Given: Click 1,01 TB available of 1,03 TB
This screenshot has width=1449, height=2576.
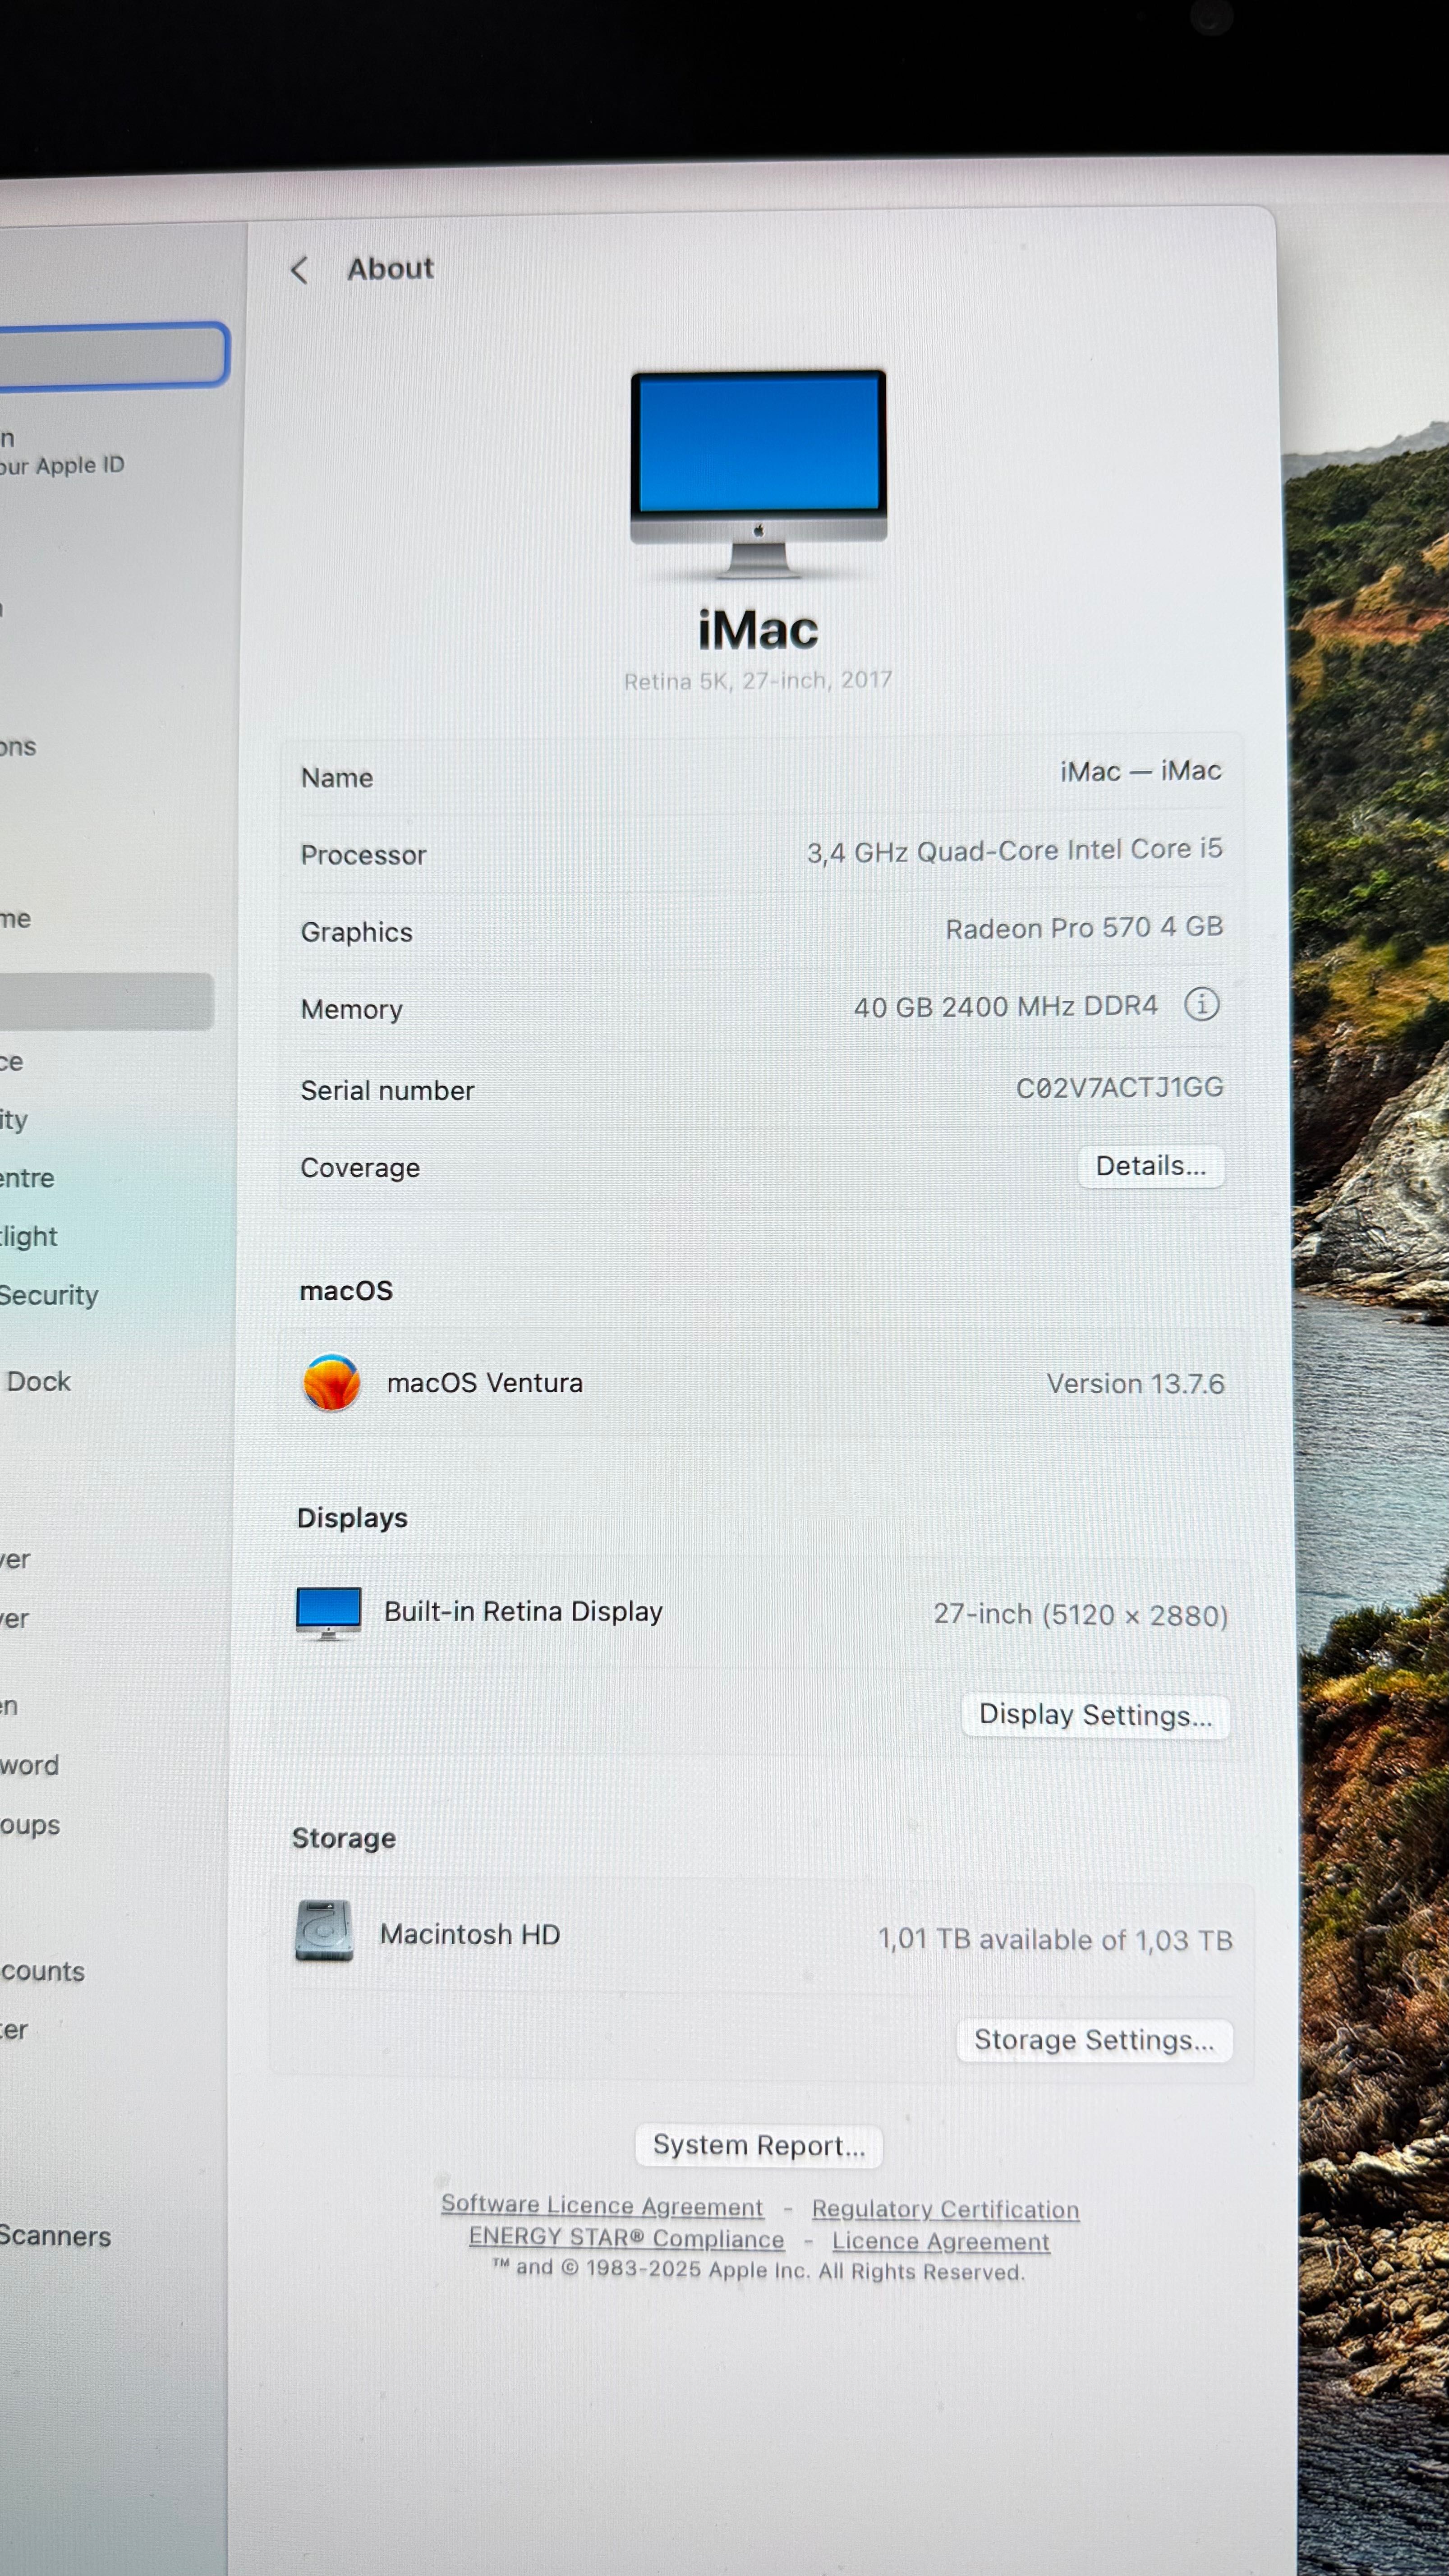Looking at the screenshot, I should [1055, 1940].
